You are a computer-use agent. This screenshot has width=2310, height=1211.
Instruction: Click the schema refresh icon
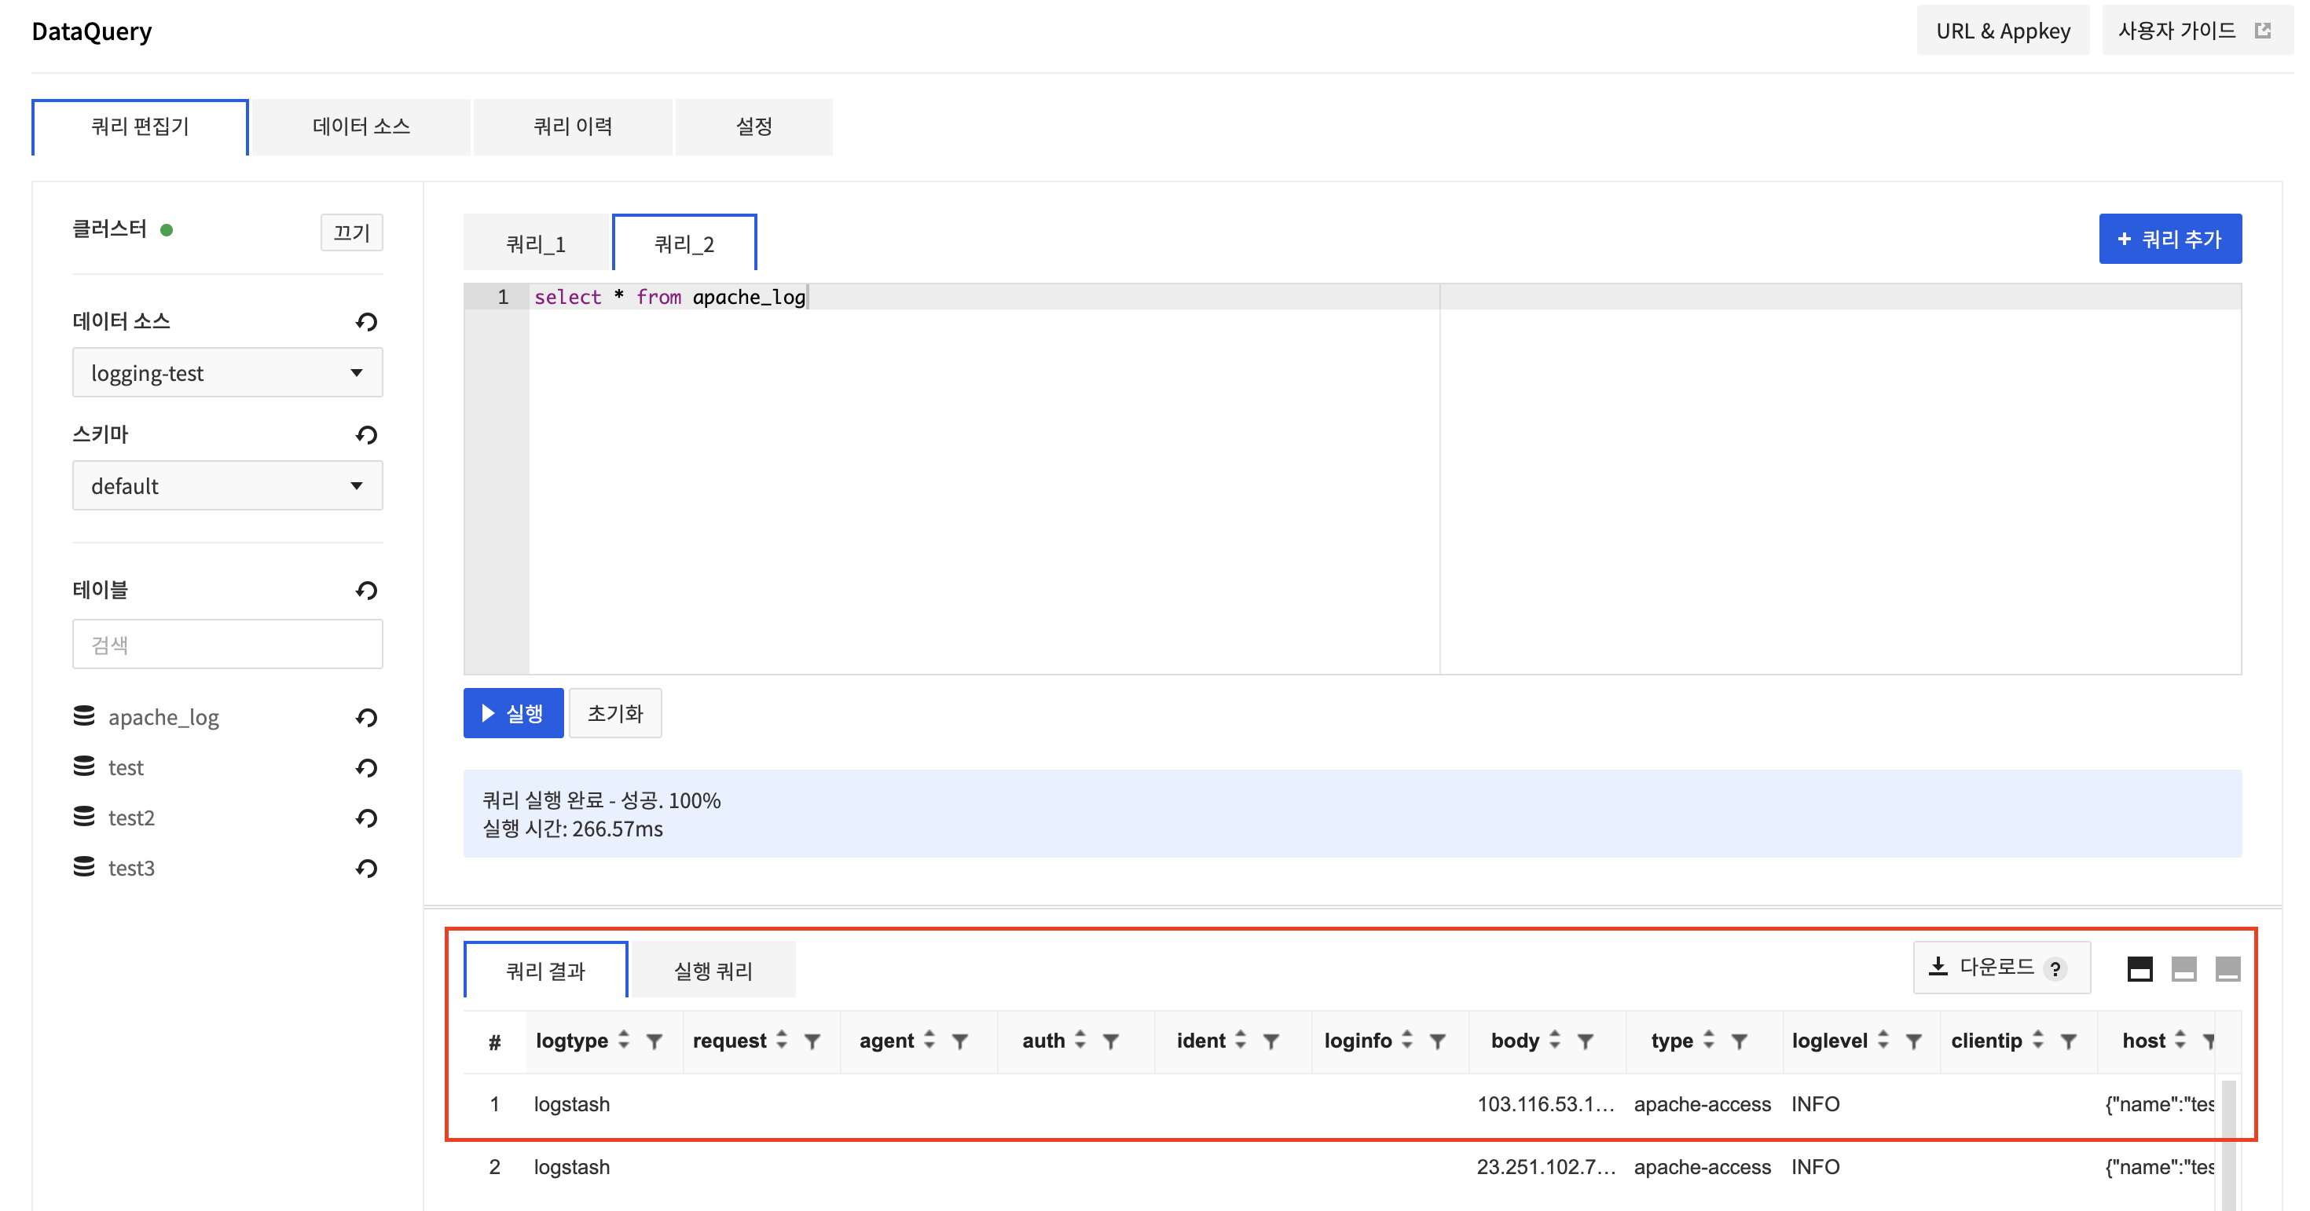tap(366, 435)
